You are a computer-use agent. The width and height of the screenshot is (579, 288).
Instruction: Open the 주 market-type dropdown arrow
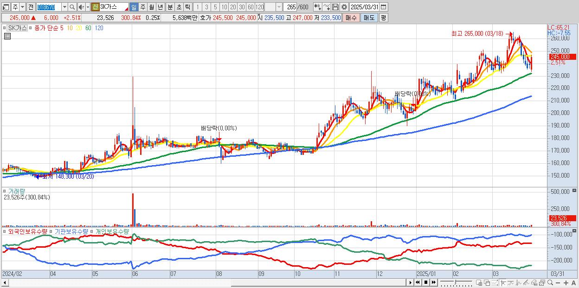[22, 7]
